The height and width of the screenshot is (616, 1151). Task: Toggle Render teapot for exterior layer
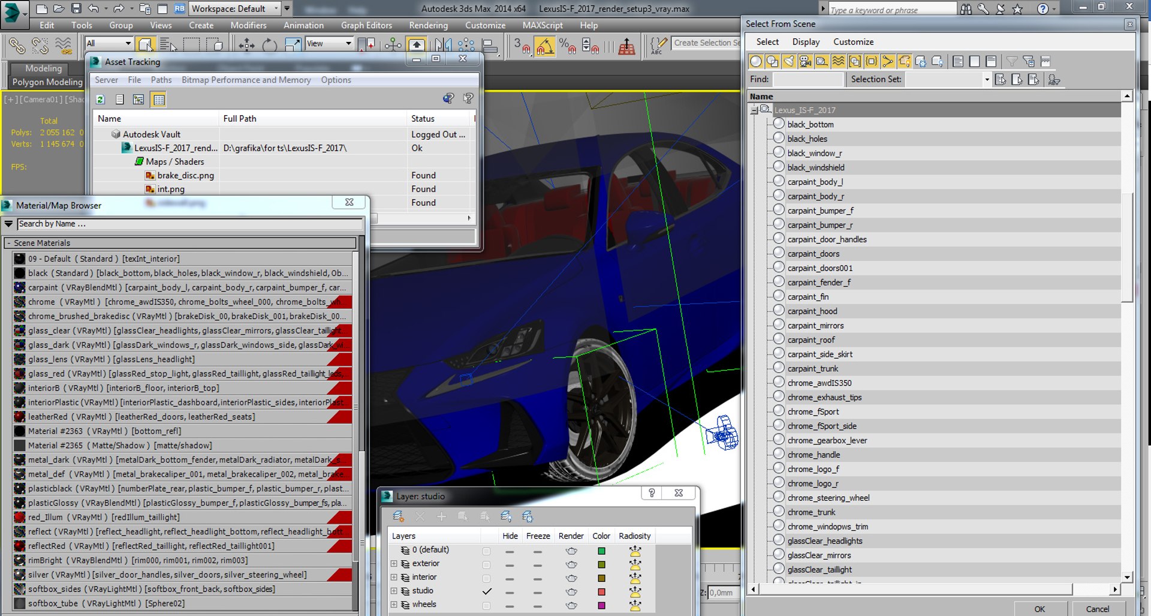coord(571,564)
